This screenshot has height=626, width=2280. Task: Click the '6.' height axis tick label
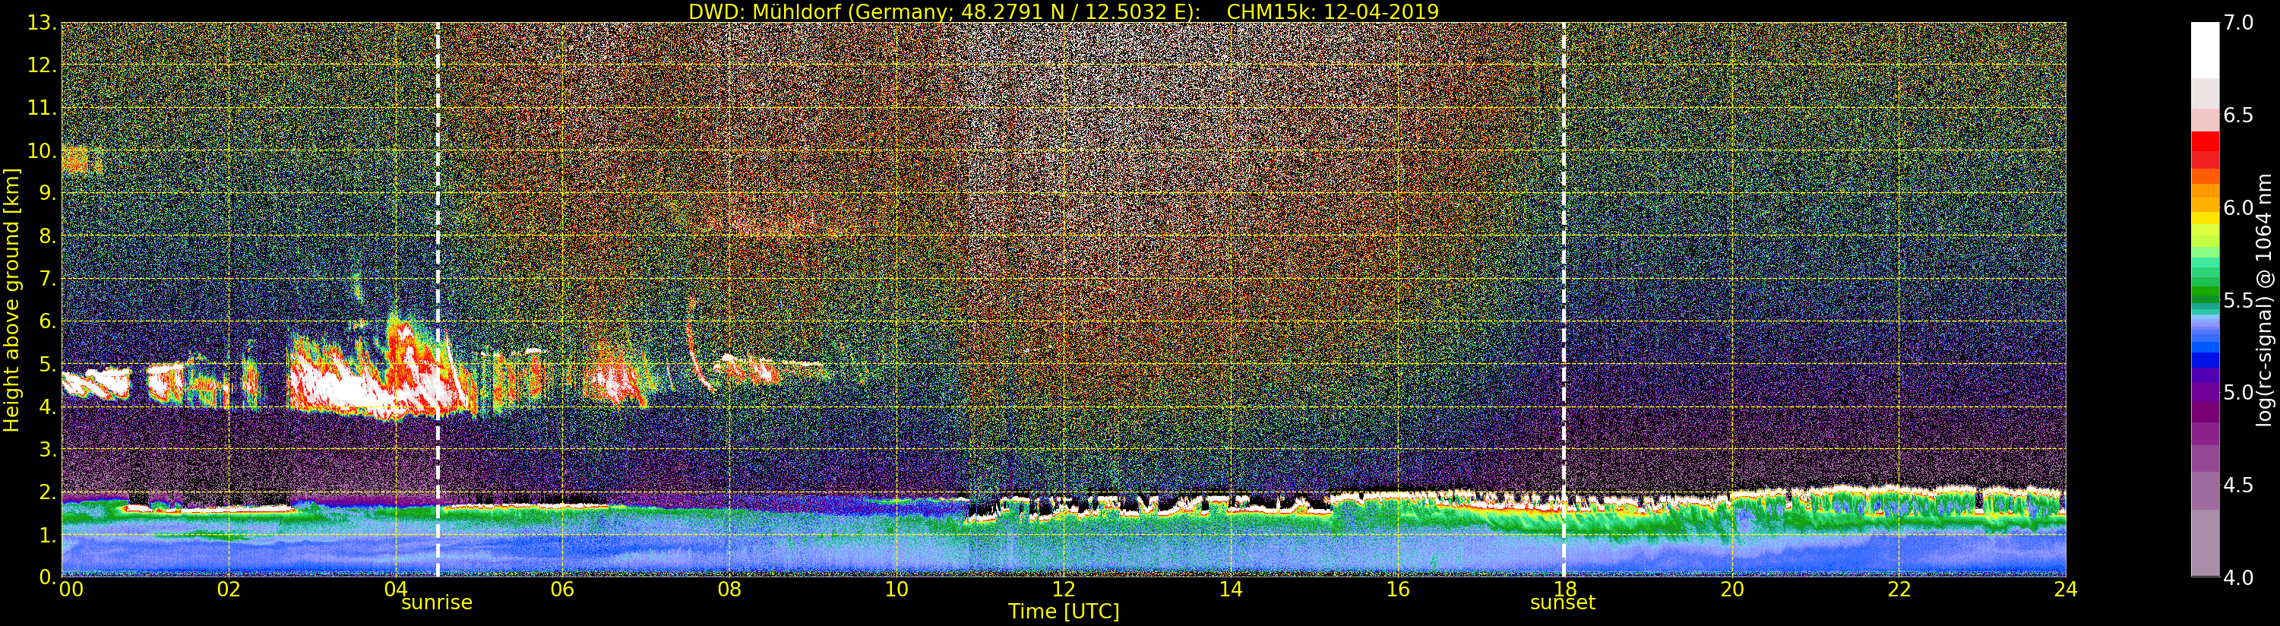tap(47, 321)
